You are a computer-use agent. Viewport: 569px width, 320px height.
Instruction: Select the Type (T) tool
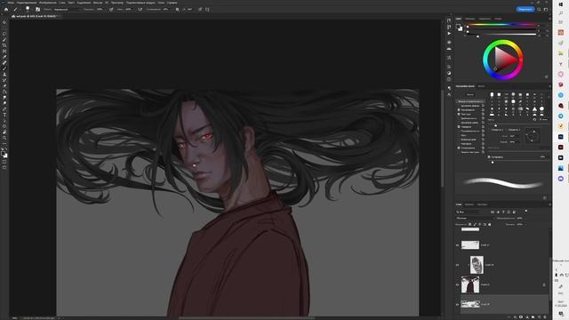point(4,115)
